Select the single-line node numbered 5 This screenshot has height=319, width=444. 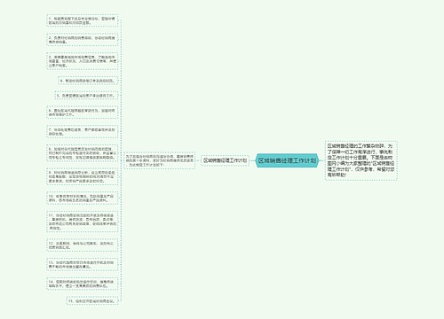click(x=86, y=96)
